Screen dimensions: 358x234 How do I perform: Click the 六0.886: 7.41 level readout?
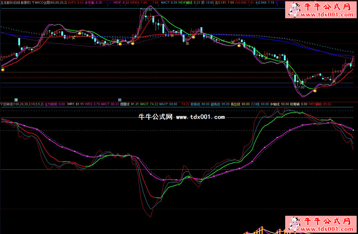(x=245, y=3)
